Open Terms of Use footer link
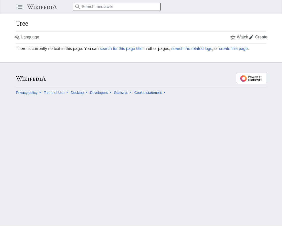 (54, 93)
